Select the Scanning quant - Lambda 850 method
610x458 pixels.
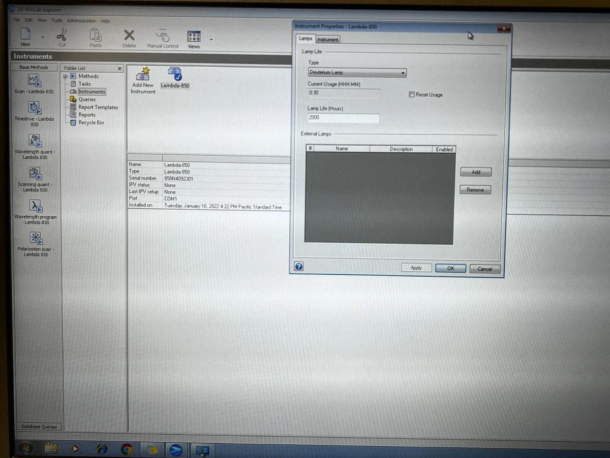35,180
